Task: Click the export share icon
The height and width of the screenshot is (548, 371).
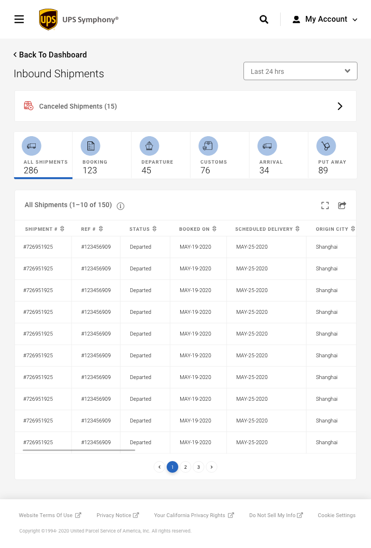Action: (342, 206)
